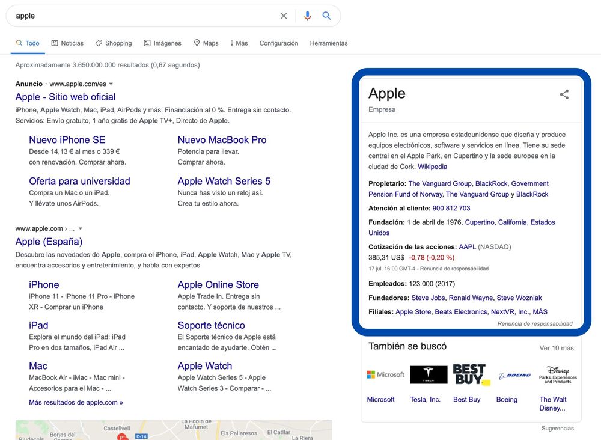Click the magnifying glass search icon

pyautogui.click(x=326, y=16)
